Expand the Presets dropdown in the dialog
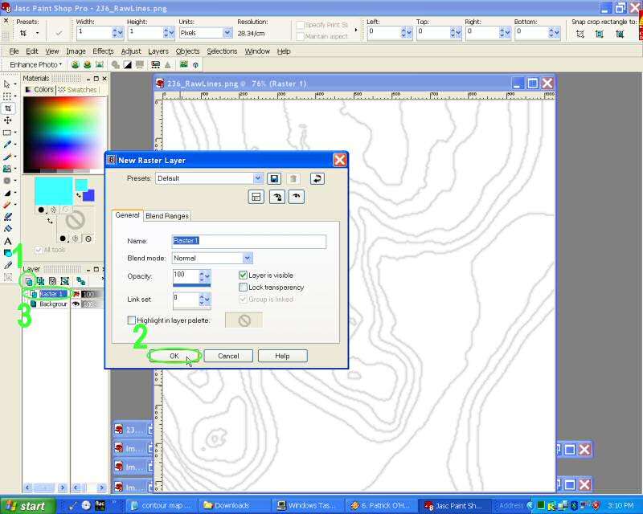Viewport: 643px width, 514px height. click(257, 178)
